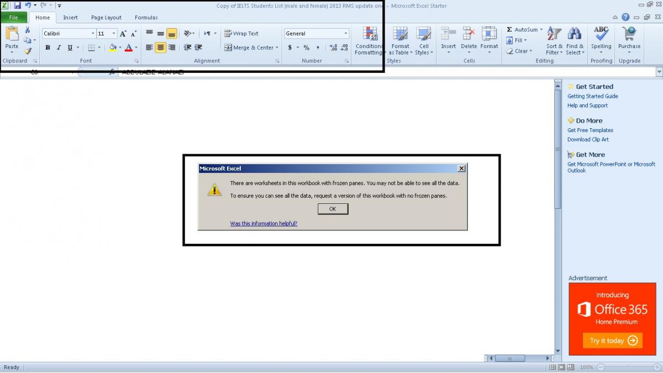Open Conditional Formatting
The width and height of the screenshot is (663, 373).
(x=369, y=41)
